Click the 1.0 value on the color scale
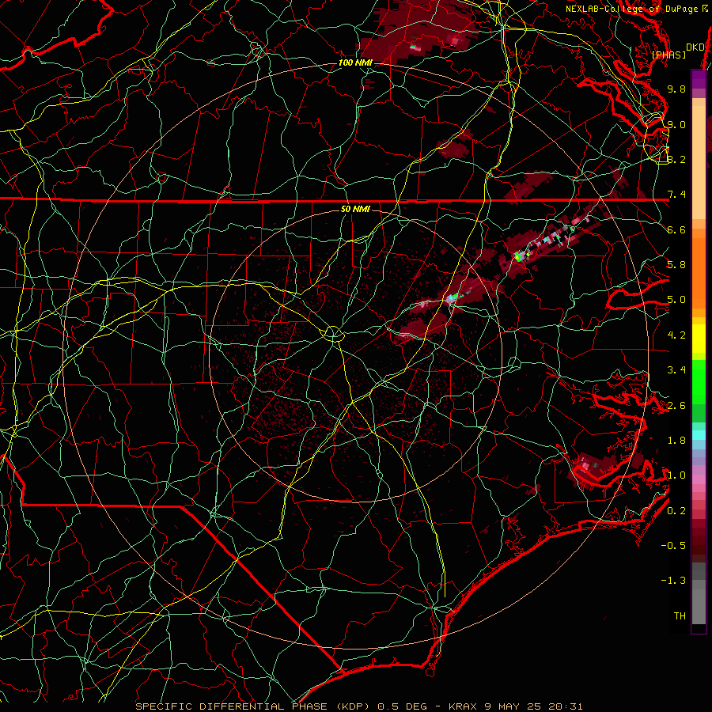The height and width of the screenshot is (712, 712). 676,475
